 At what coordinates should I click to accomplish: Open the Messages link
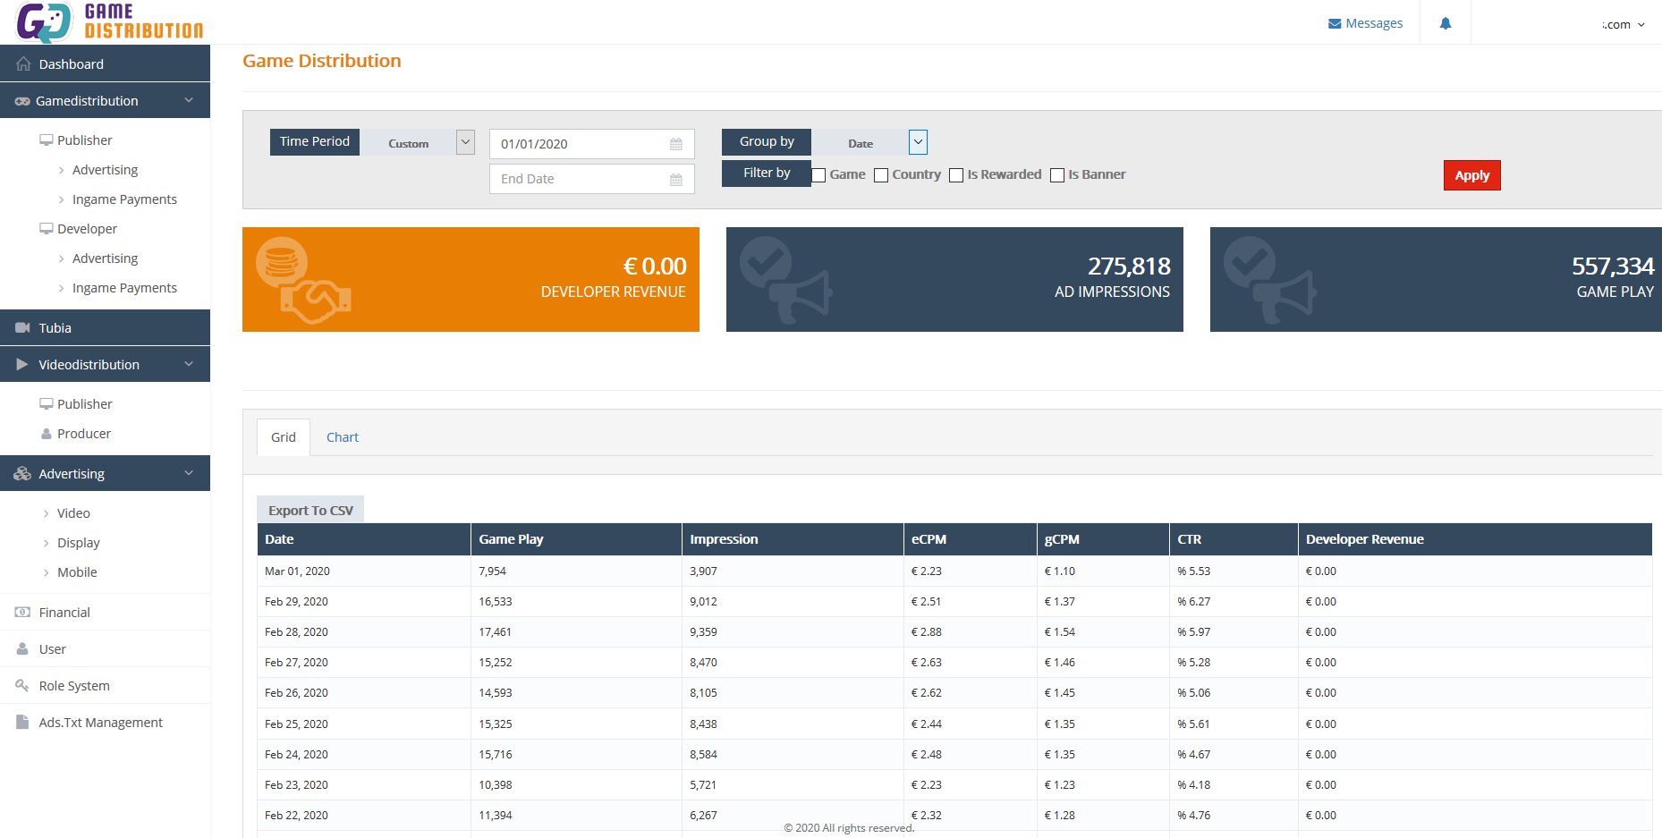coord(1366,23)
